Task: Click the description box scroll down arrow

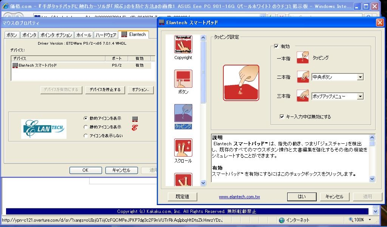Action: pos(372,179)
